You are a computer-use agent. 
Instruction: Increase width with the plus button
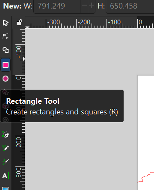(92, 6)
